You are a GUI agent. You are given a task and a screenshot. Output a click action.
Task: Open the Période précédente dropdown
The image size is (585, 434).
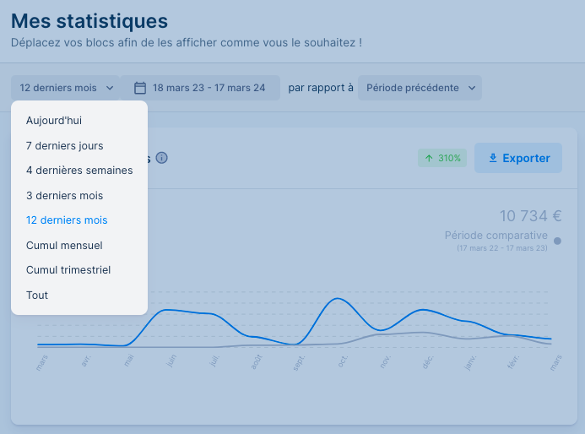pos(420,88)
